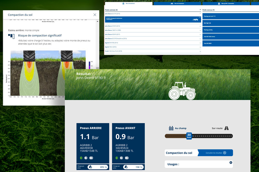Click the tractor icon in Parc de tracteurs tab
The width and height of the screenshot is (259, 172).
pyautogui.click(x=172, y=3)
